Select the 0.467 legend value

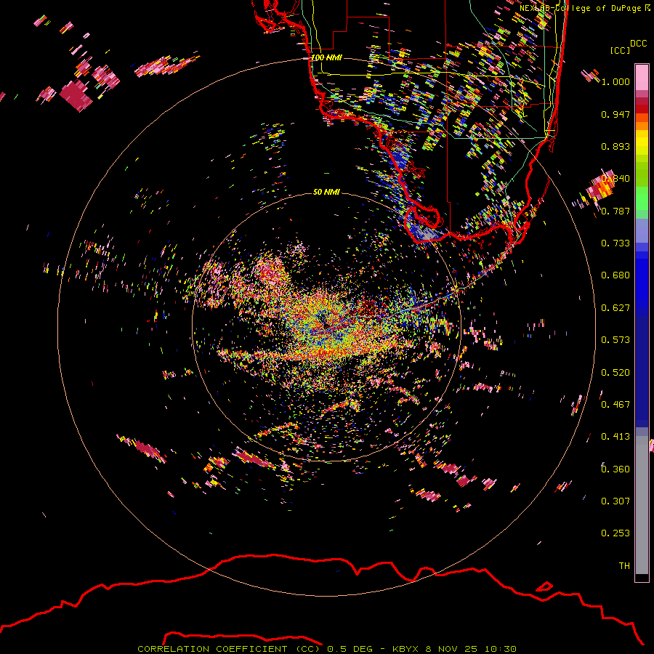[x=615, y=405]
